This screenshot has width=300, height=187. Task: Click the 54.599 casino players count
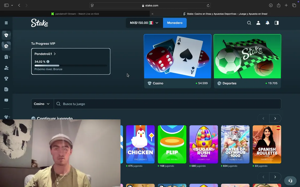coord(203,83)
